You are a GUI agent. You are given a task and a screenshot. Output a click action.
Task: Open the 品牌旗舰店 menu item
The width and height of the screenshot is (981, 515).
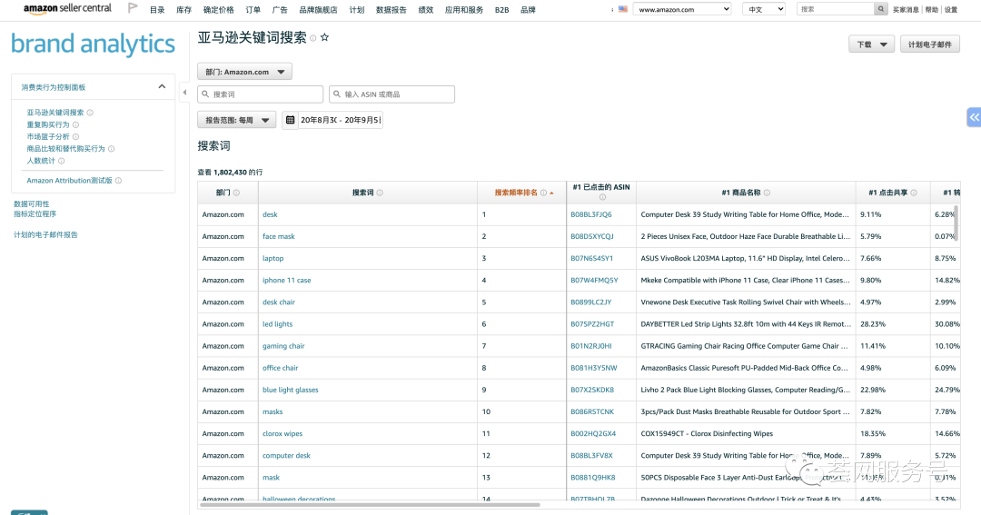(x=318, y=10)
